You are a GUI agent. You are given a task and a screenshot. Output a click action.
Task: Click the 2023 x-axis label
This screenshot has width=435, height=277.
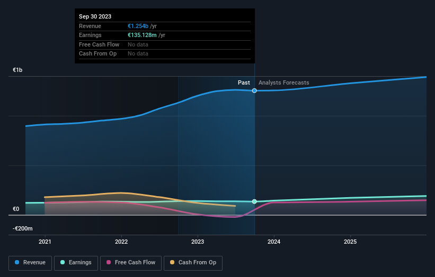click(x=198, y=242)
